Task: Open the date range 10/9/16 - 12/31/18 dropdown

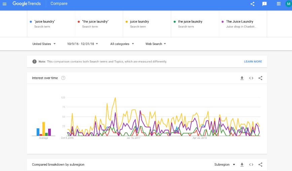Action: tap(82, 44)
